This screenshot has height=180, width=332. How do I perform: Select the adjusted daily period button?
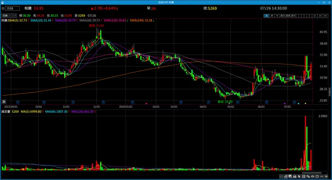[283, 16]
